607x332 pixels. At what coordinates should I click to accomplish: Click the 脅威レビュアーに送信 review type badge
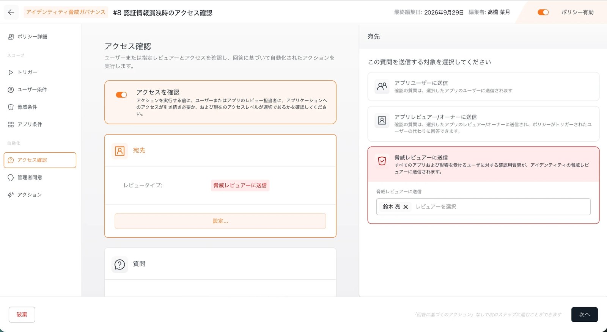tap(240, 185)
